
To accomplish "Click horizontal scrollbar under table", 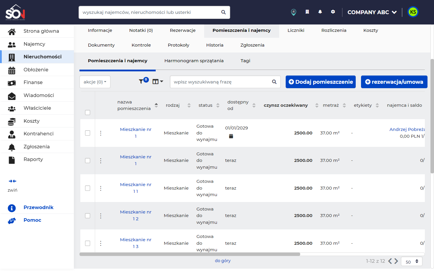I will click(190, 254).
